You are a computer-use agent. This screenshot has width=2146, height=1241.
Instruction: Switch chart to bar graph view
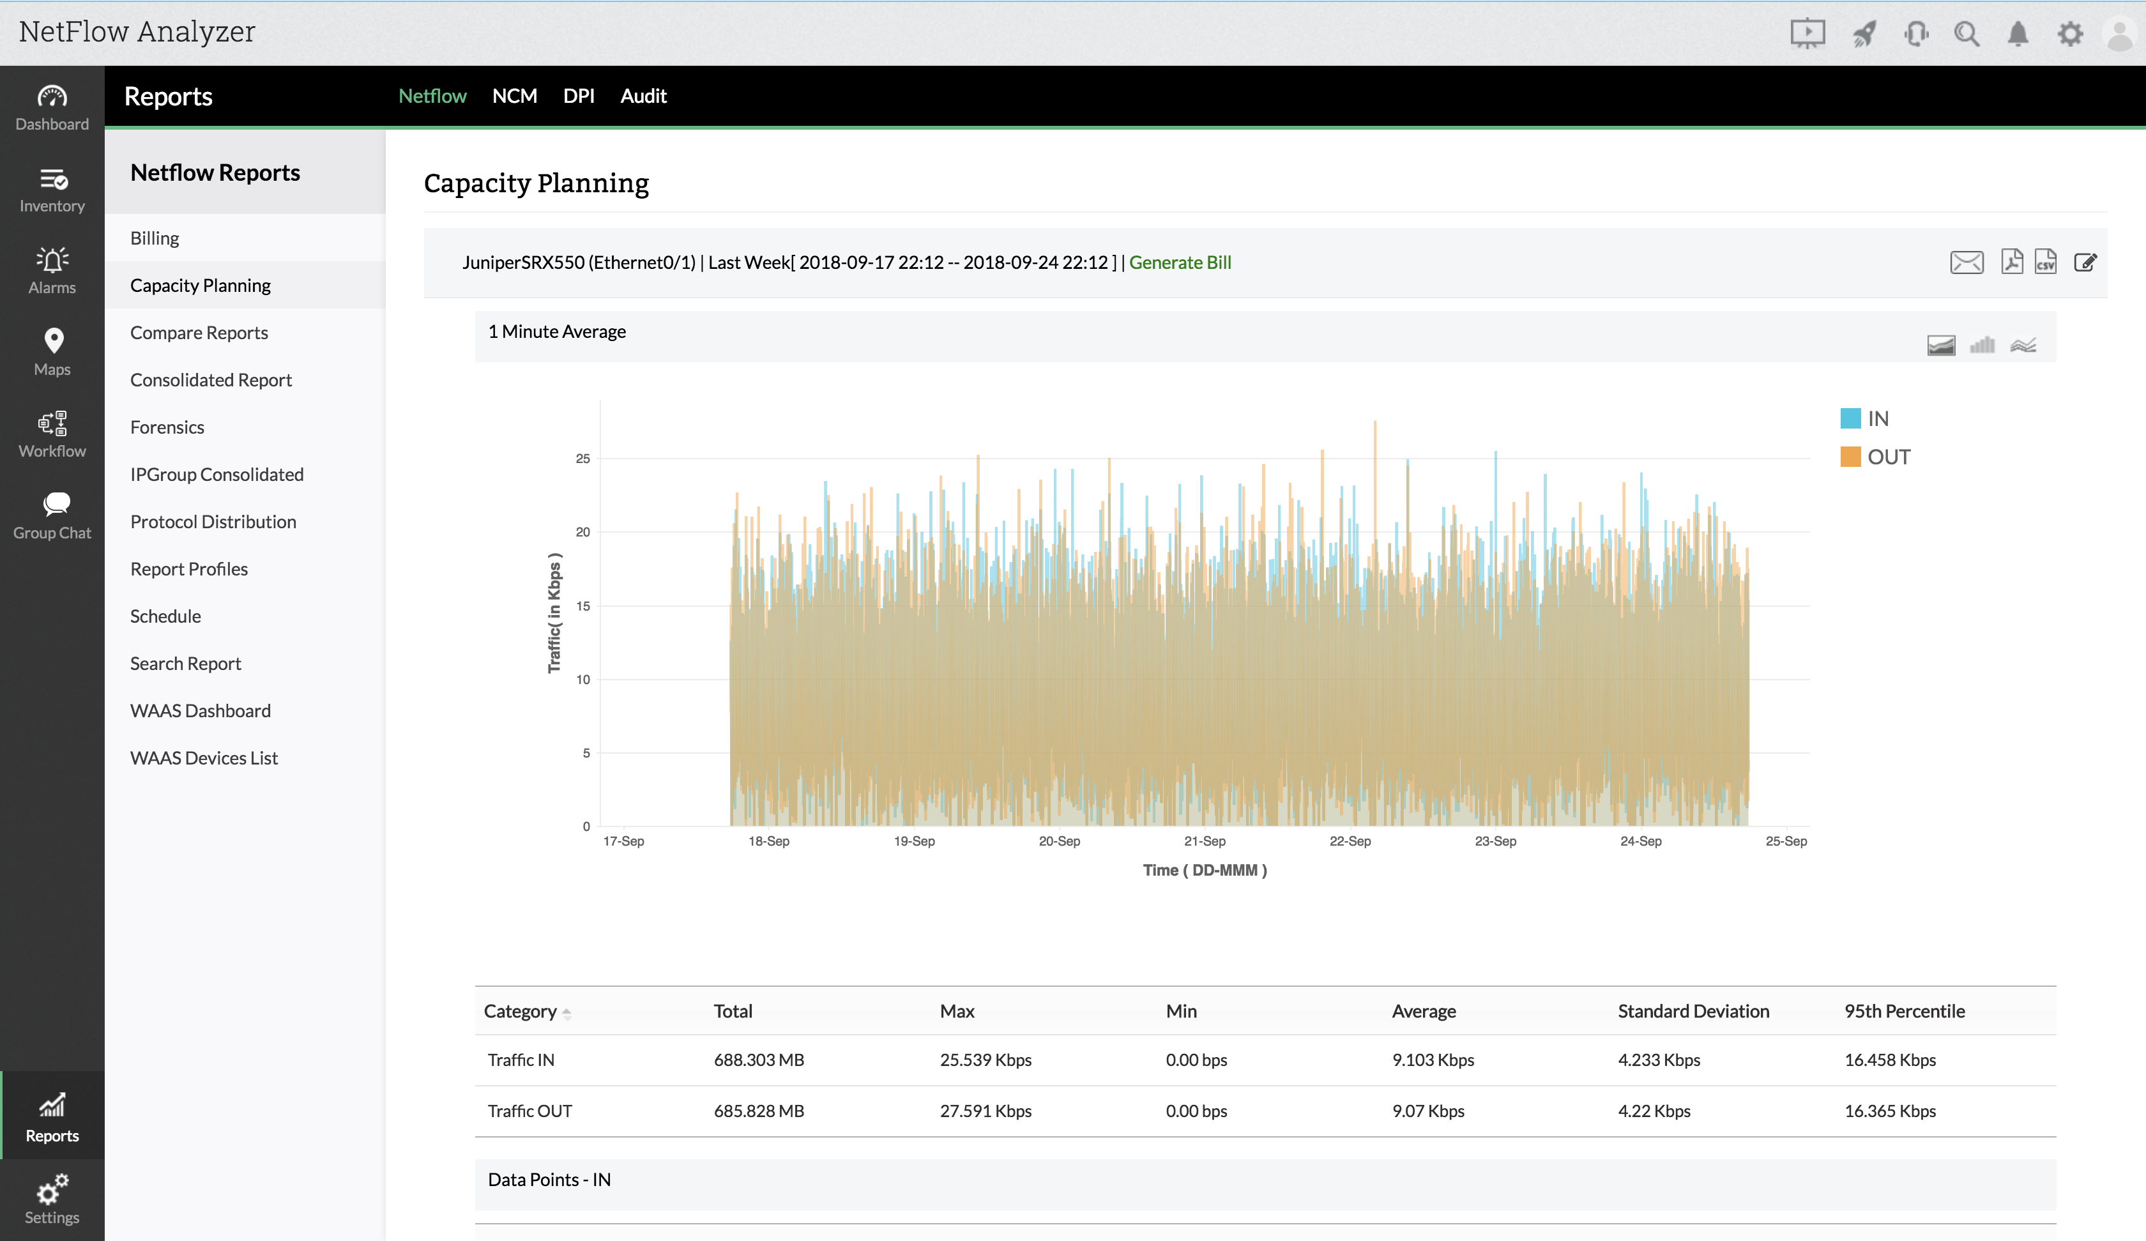pos(1982,345)
